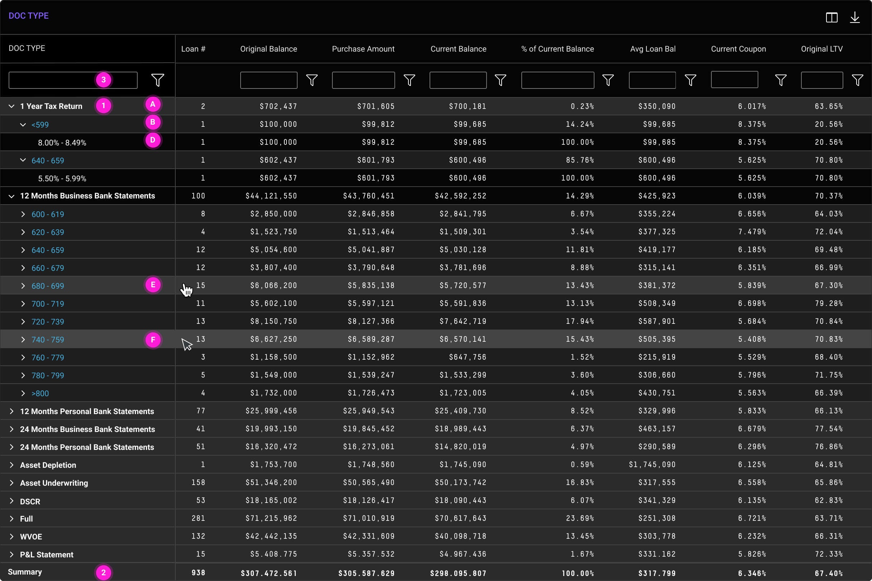872x581 pixels.
Task: Collapse the 1 Year Tax Return group
Action: tap(11, 106)
